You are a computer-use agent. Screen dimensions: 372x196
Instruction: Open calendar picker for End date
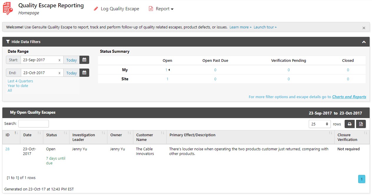(x=84, y=73)
